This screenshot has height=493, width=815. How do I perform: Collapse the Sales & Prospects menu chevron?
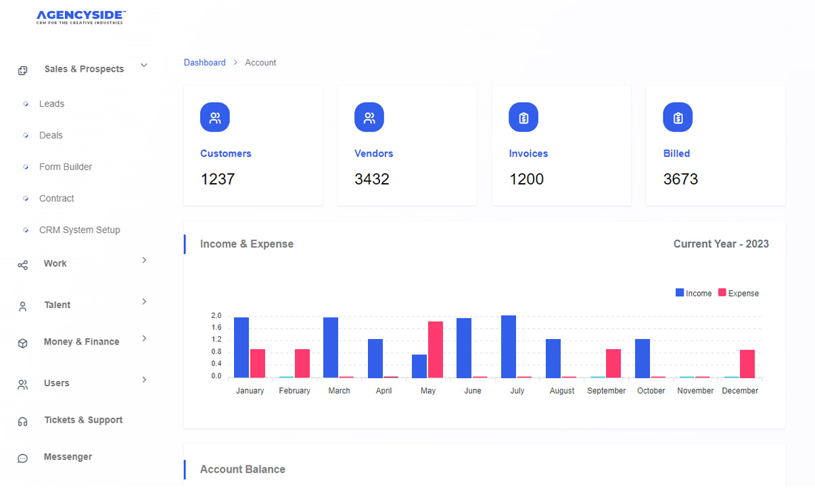[144, 66]
